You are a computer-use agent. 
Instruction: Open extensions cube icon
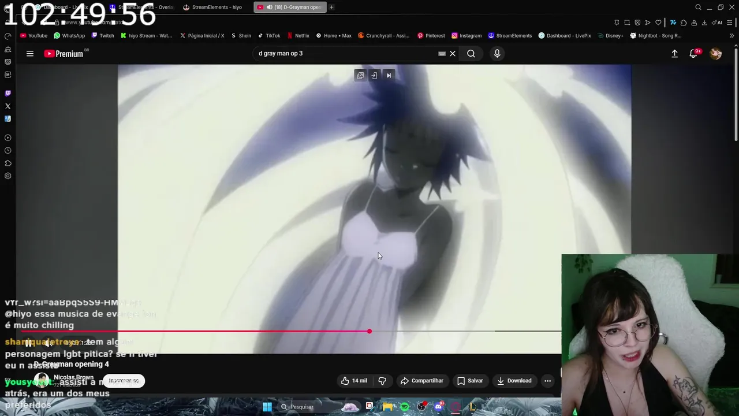point(684,23)
